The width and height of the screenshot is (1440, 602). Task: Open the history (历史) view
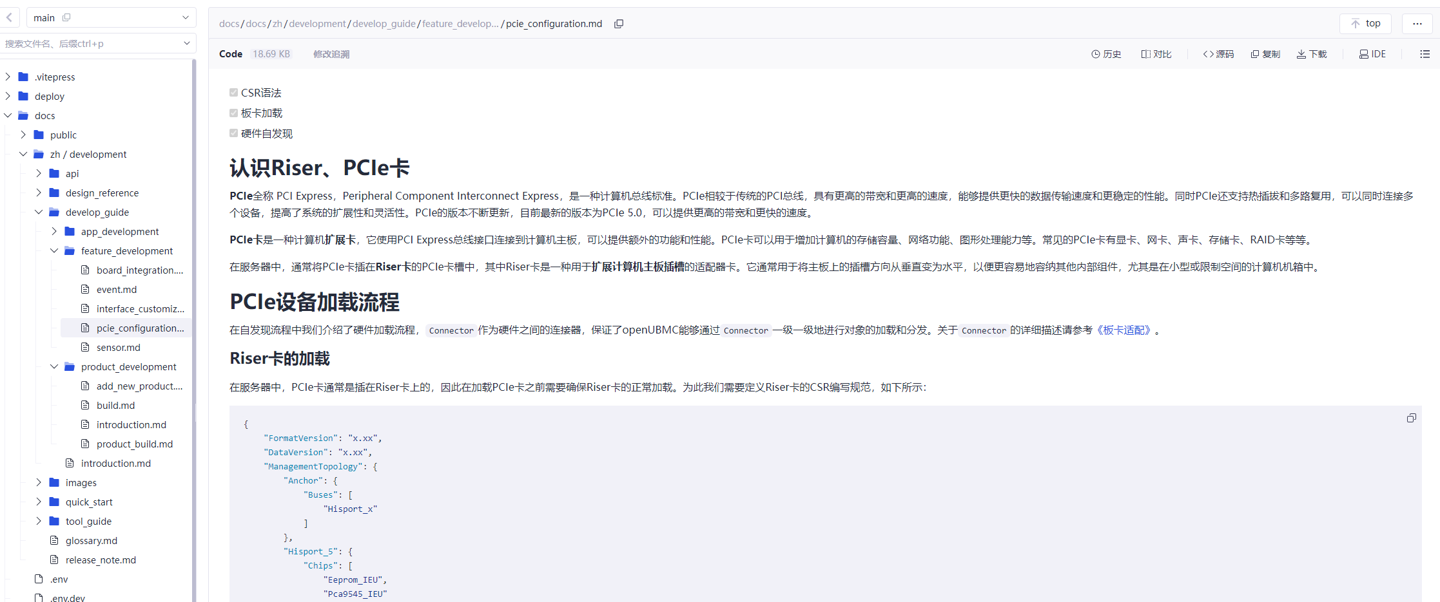[x=1106, y=54]
